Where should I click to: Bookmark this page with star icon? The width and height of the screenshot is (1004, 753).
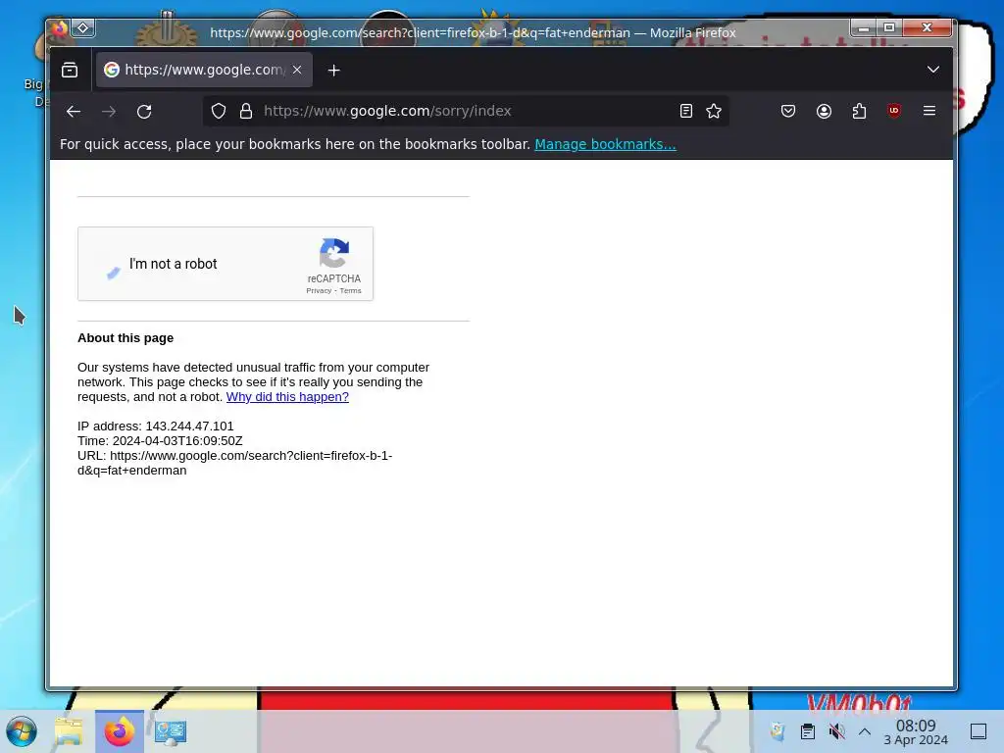click(714, 112)
